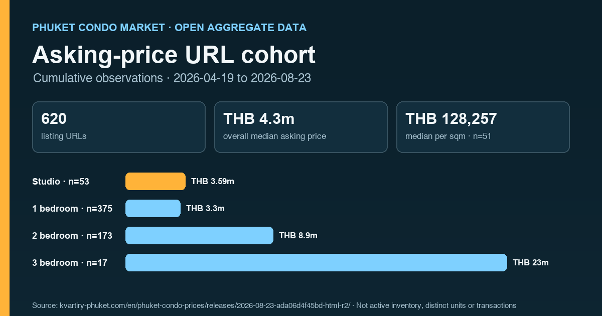Click the cumulative observations date range subtitle

[172, 78]
